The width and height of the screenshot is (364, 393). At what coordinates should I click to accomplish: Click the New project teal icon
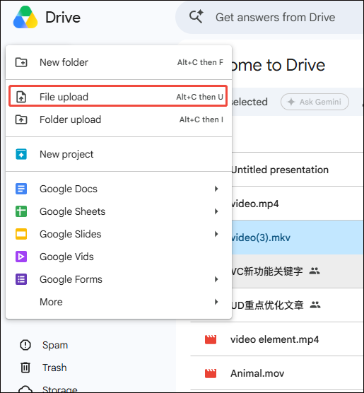(21, 154)
